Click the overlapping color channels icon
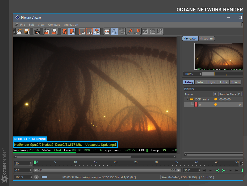The image size is (247, 186). 97,32
